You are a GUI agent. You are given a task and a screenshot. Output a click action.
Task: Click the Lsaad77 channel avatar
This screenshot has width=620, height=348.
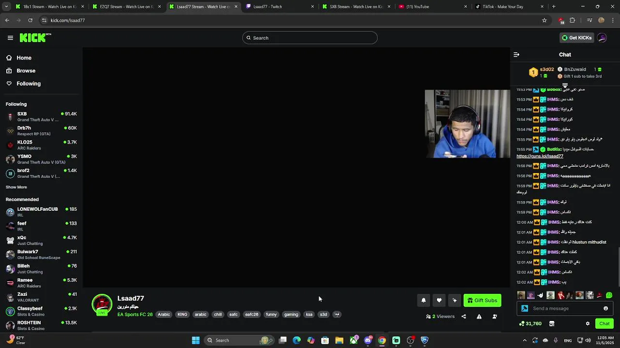102,304
